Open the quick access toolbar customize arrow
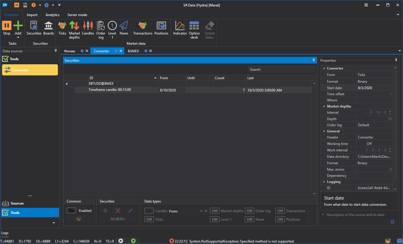The width and height of the screenshot is (403, 244). click(x=59, y=5)
